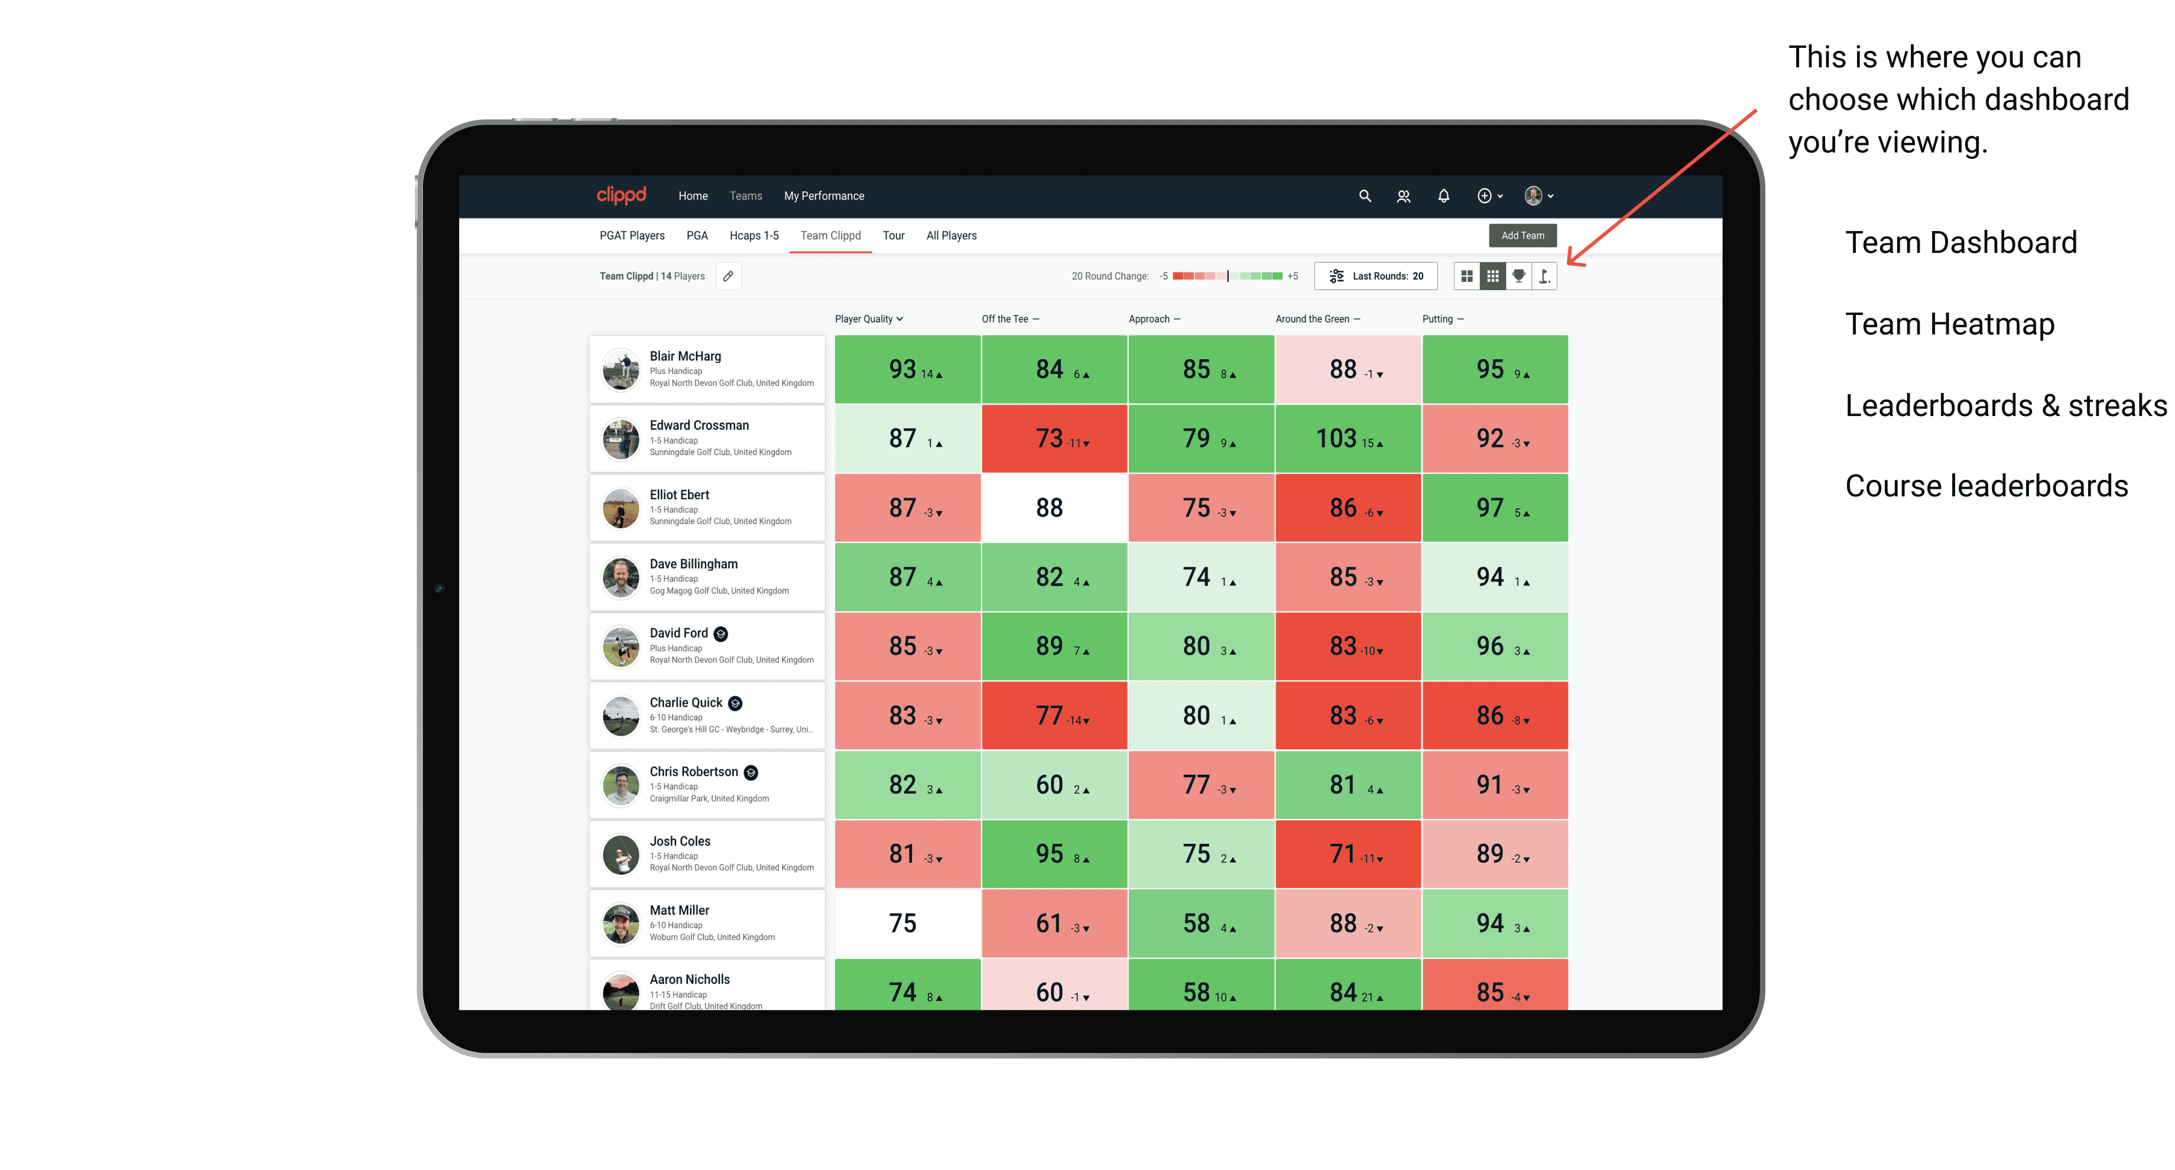Select the Team Clippd tab

(831, 233)
